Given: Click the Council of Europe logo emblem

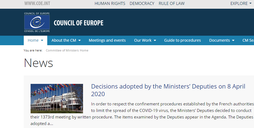Looking at the screenshot, I should (37, 22).
